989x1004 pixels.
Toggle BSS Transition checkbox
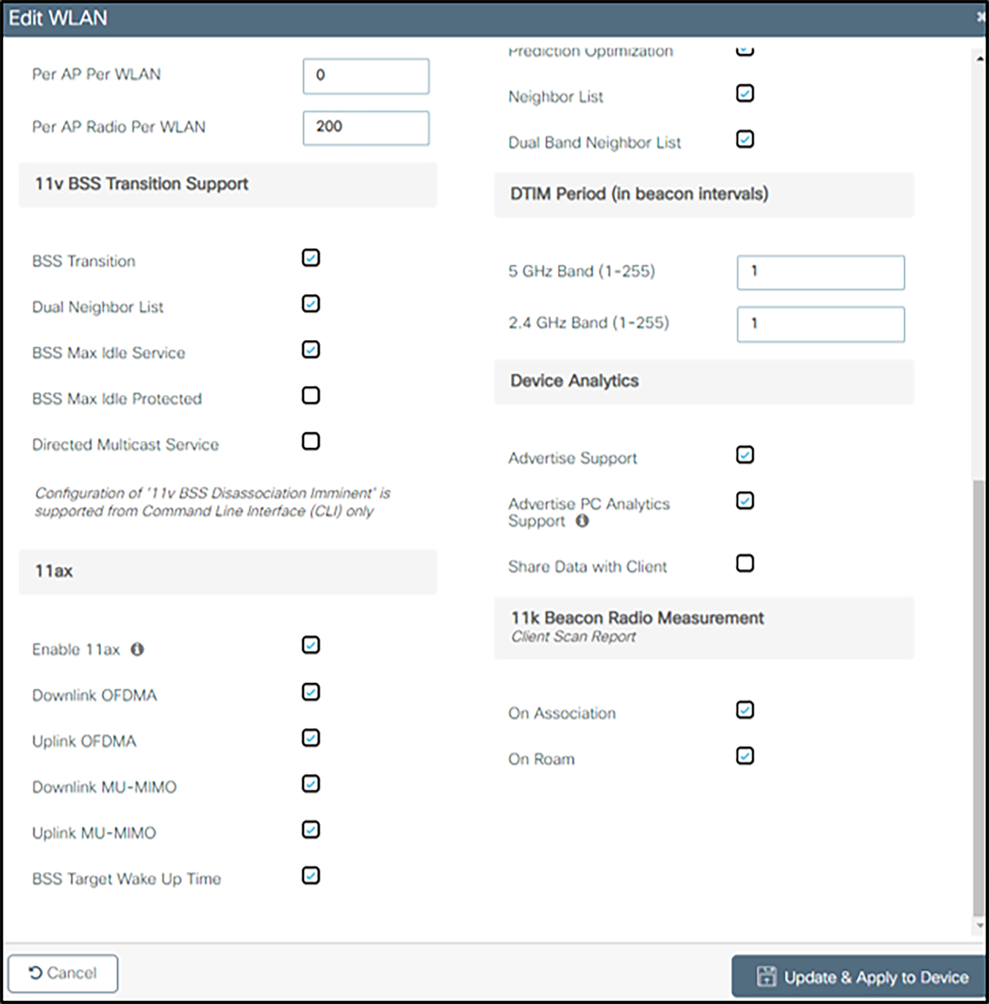[311, 258]
